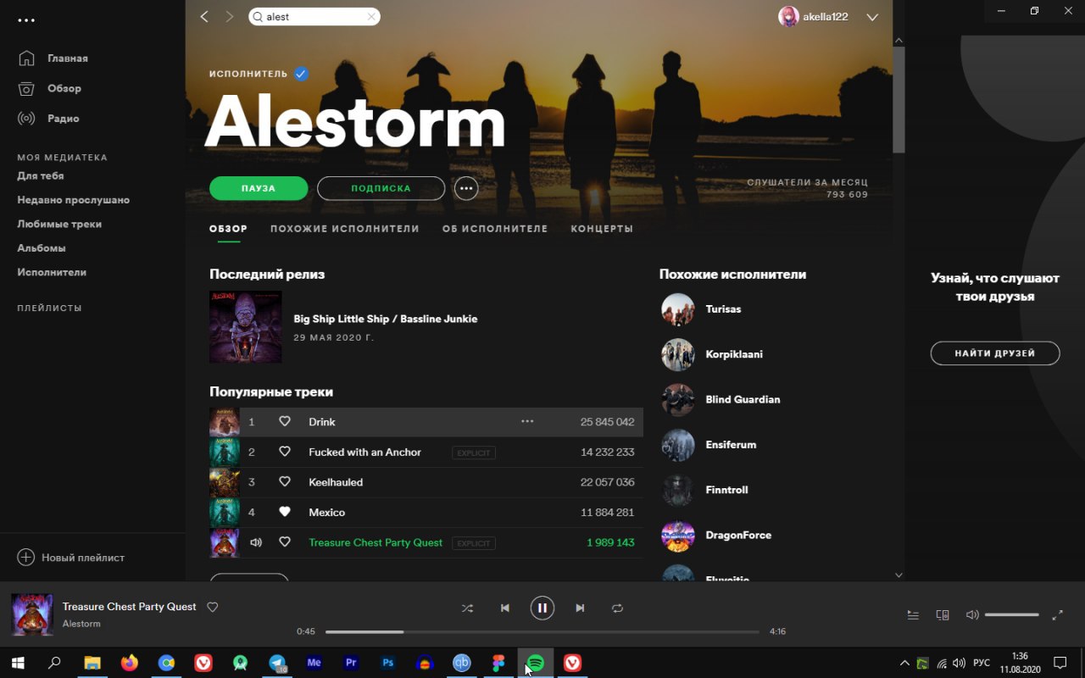Like the track Fucked with an Anchor
1085x678 pixels.
click(285, 452)
